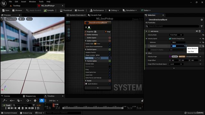
Task: Collapse the Offset section
Action: coord(146,53)
